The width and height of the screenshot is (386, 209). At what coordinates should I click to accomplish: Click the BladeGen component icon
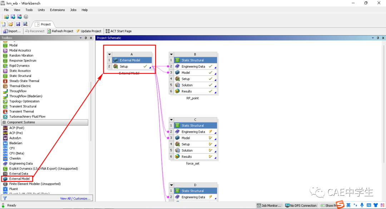[5, 143]
